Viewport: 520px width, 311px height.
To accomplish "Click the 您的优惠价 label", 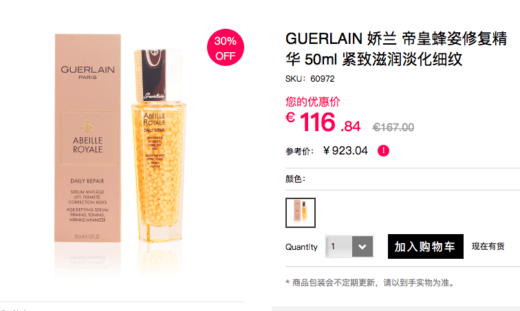I will point(313,102).
